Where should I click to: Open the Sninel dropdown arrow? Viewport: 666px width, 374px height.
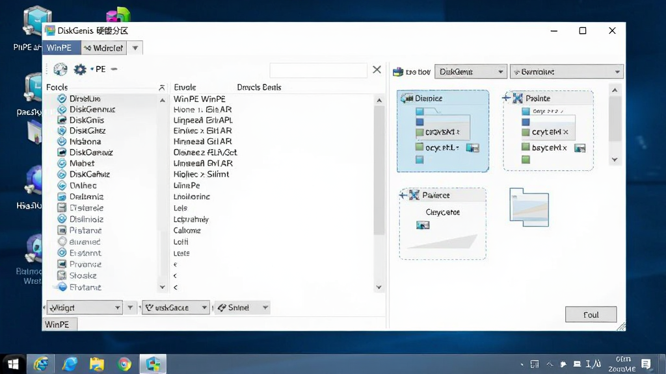pyautogui.click(x=265, y=307)
